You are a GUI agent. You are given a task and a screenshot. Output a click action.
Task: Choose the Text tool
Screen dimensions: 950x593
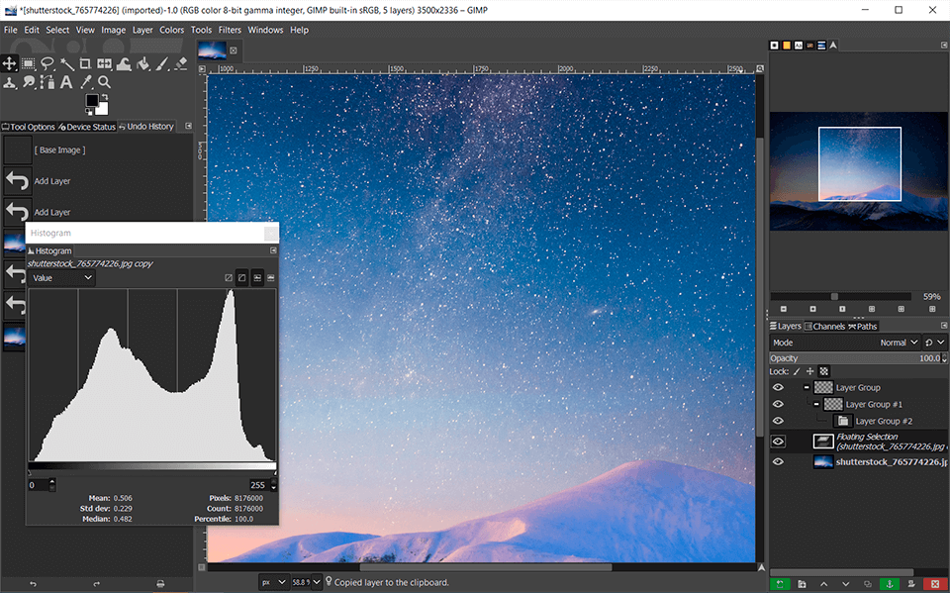point(65,82)
